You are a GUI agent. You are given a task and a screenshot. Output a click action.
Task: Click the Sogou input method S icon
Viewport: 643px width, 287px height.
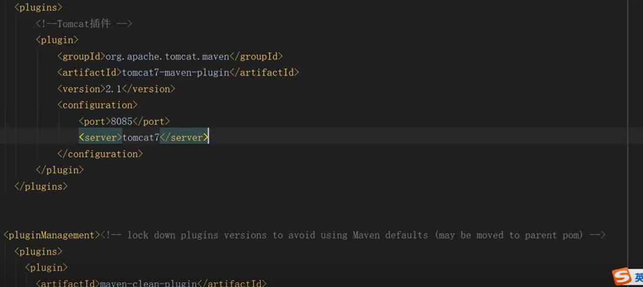[621, 277]
